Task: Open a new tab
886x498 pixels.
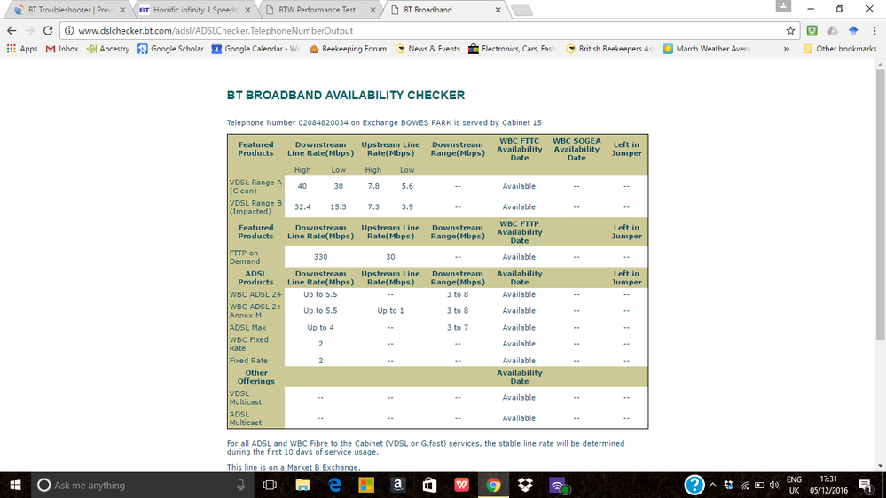Action: pos(522,10)
